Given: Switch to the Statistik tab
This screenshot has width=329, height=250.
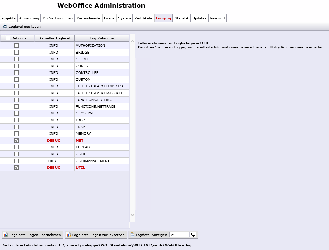Looking at the screenshot, I should pyautogui.click(x=181, y=18).
